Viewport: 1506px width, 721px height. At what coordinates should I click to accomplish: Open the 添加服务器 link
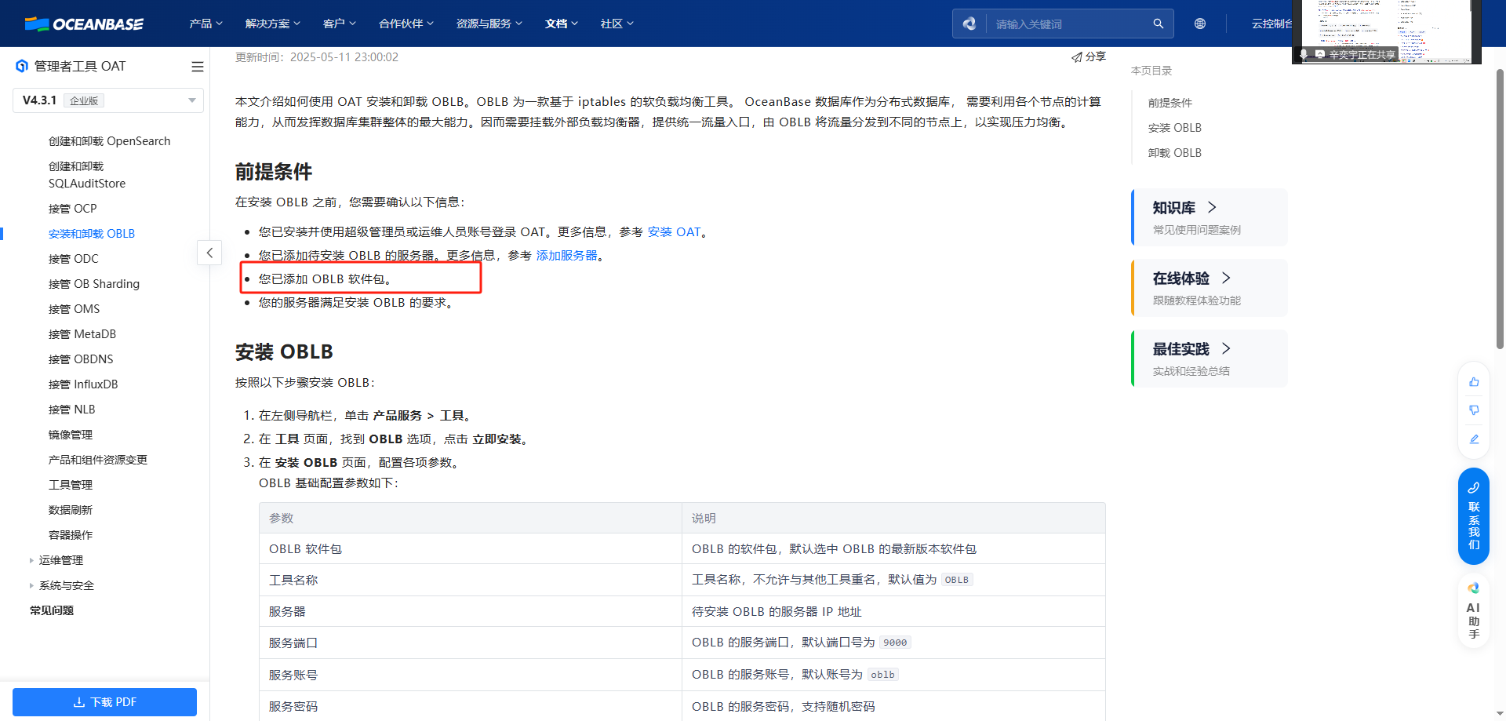point(566,256)
